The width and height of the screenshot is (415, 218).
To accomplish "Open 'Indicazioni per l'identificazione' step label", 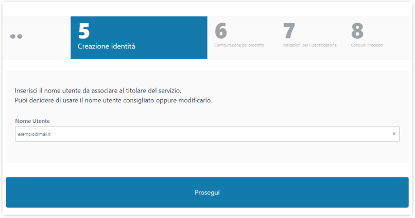I will pos(309,45).
